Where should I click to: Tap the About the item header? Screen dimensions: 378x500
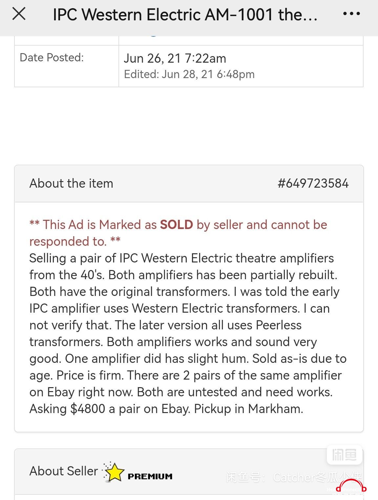tap(71, 183)
